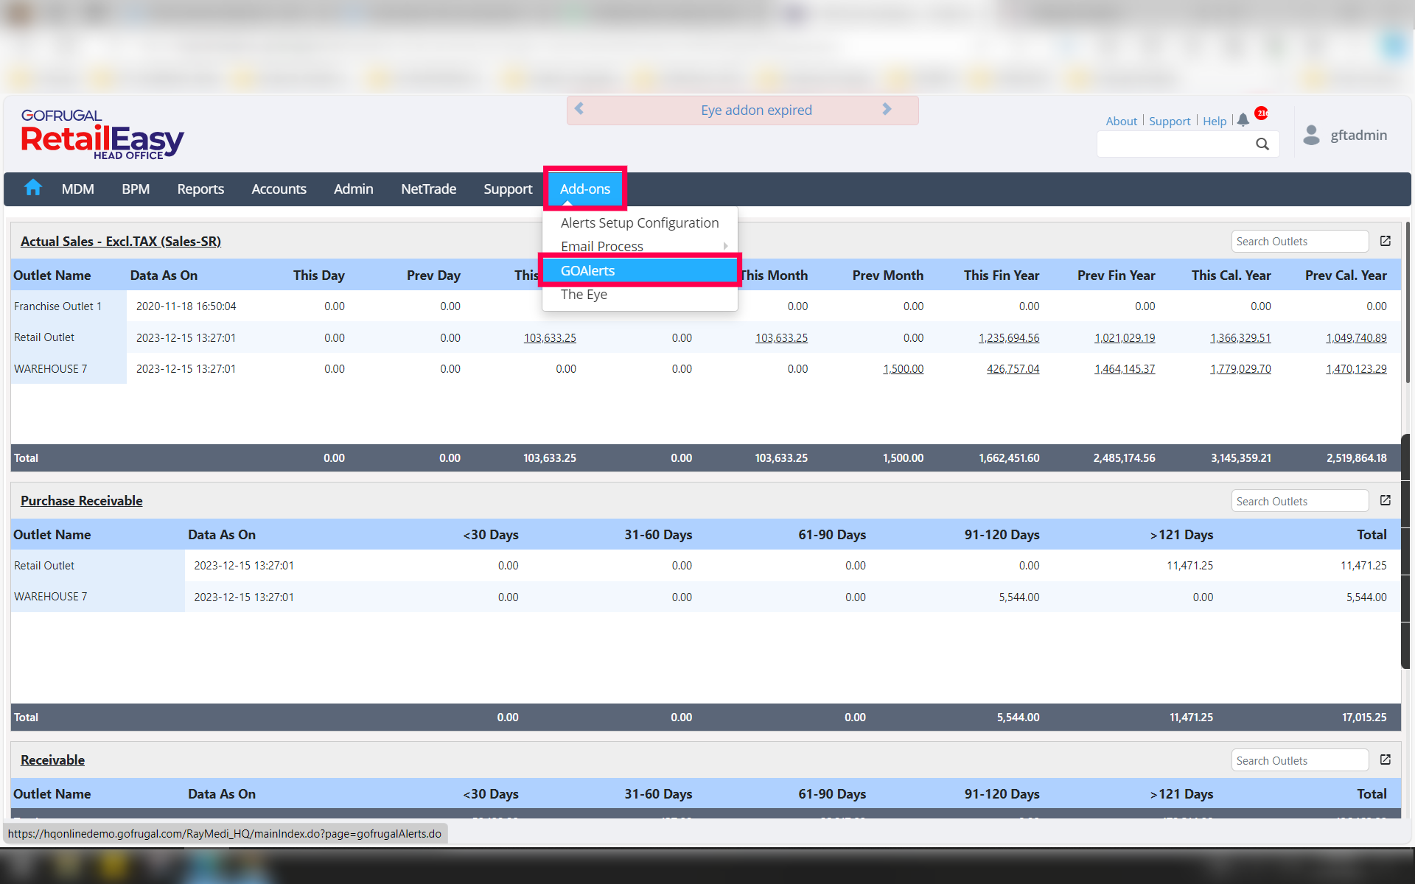This screenshot has width=1415, height=884.
Task: Open the NetTrade menu
Action: [428, 189]
